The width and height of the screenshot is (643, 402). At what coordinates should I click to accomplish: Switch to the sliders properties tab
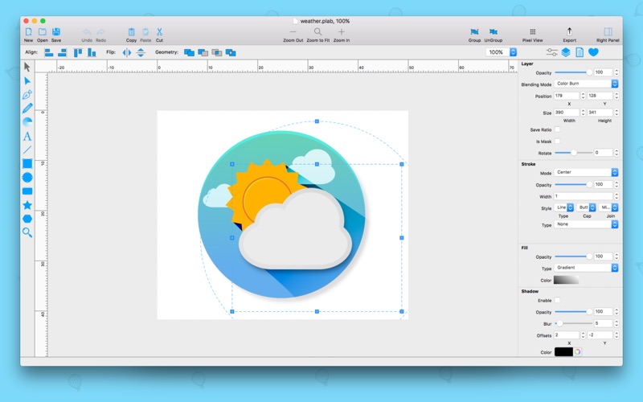(x=552, y=52)
